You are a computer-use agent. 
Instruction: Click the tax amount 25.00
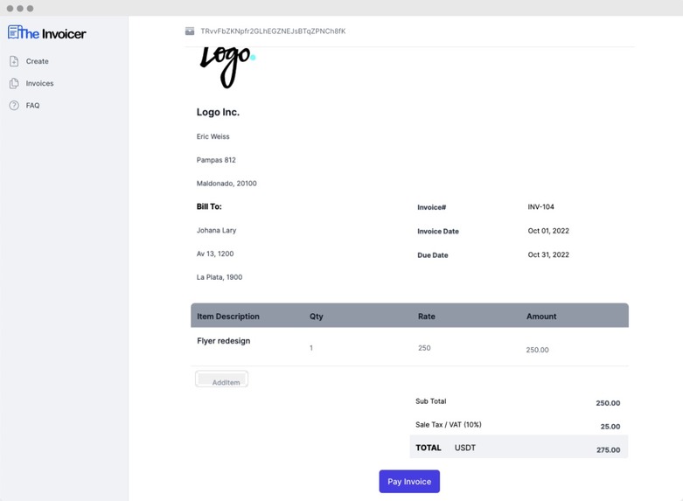point(610,427)
